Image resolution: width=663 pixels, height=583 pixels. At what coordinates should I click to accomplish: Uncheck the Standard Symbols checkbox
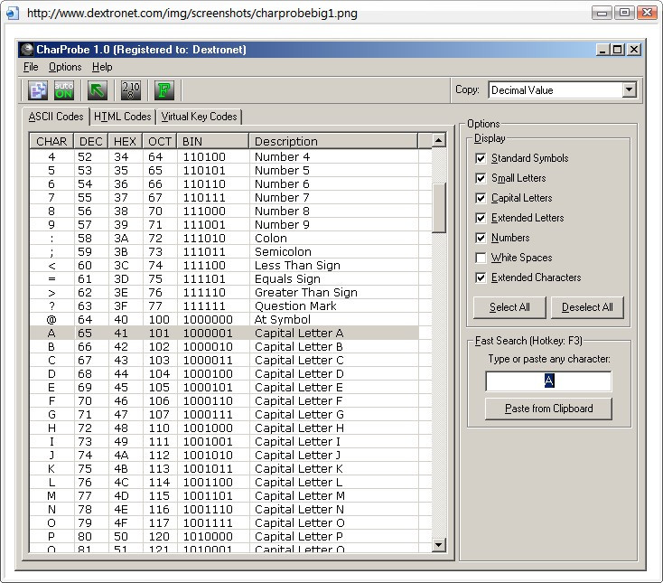click(481, 158)
